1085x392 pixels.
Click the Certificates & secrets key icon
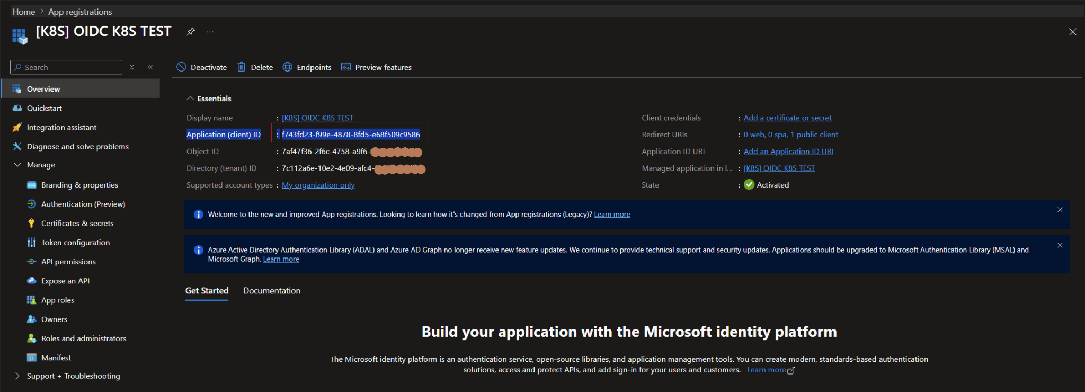32,223
